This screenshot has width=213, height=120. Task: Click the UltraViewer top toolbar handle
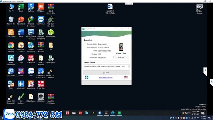(x=129, y=3)
